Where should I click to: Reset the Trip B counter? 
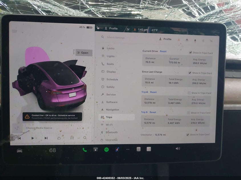(x=153, y=112)
